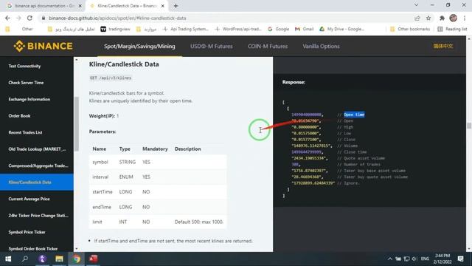Image resolution: width=472 pixels, height=266 pixels.
Task: Click the sidebar scroll up arrow
Action: coord(77,60)
